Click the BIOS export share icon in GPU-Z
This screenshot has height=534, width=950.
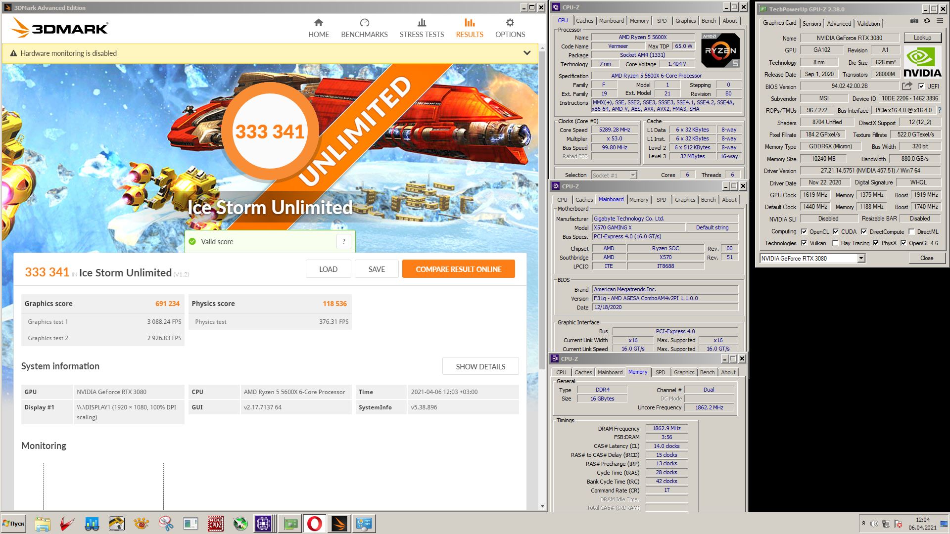(x=907, y=86)
